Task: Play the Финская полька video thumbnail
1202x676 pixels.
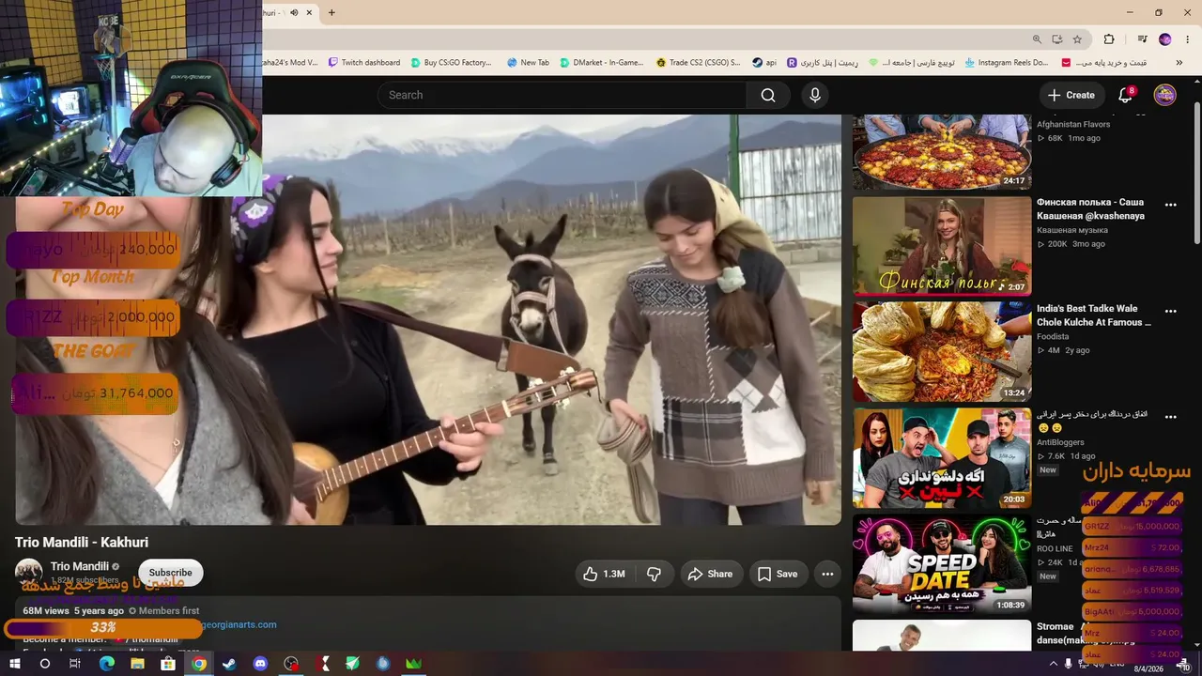Action: click(942, 246)
